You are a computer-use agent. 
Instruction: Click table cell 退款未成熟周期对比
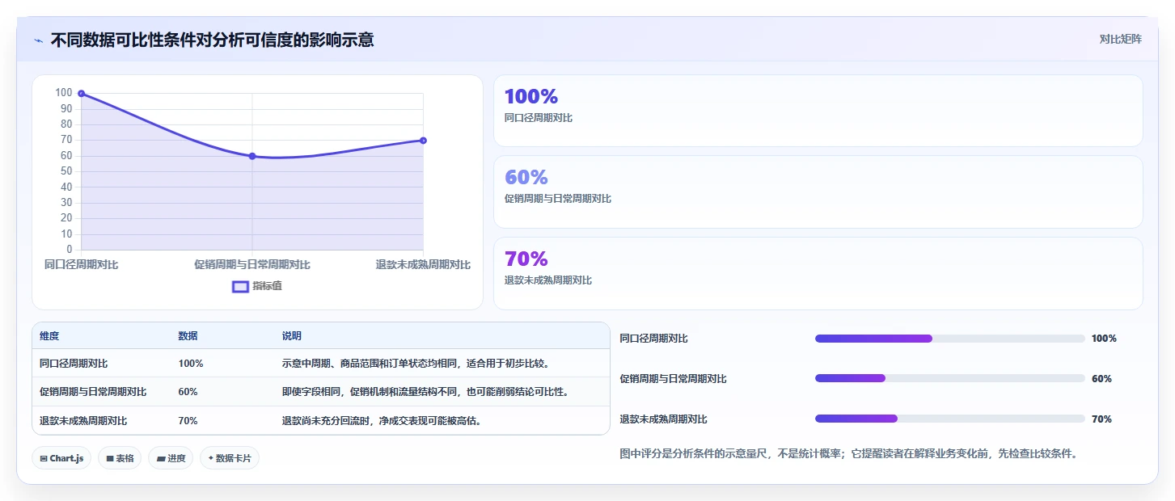83,421
